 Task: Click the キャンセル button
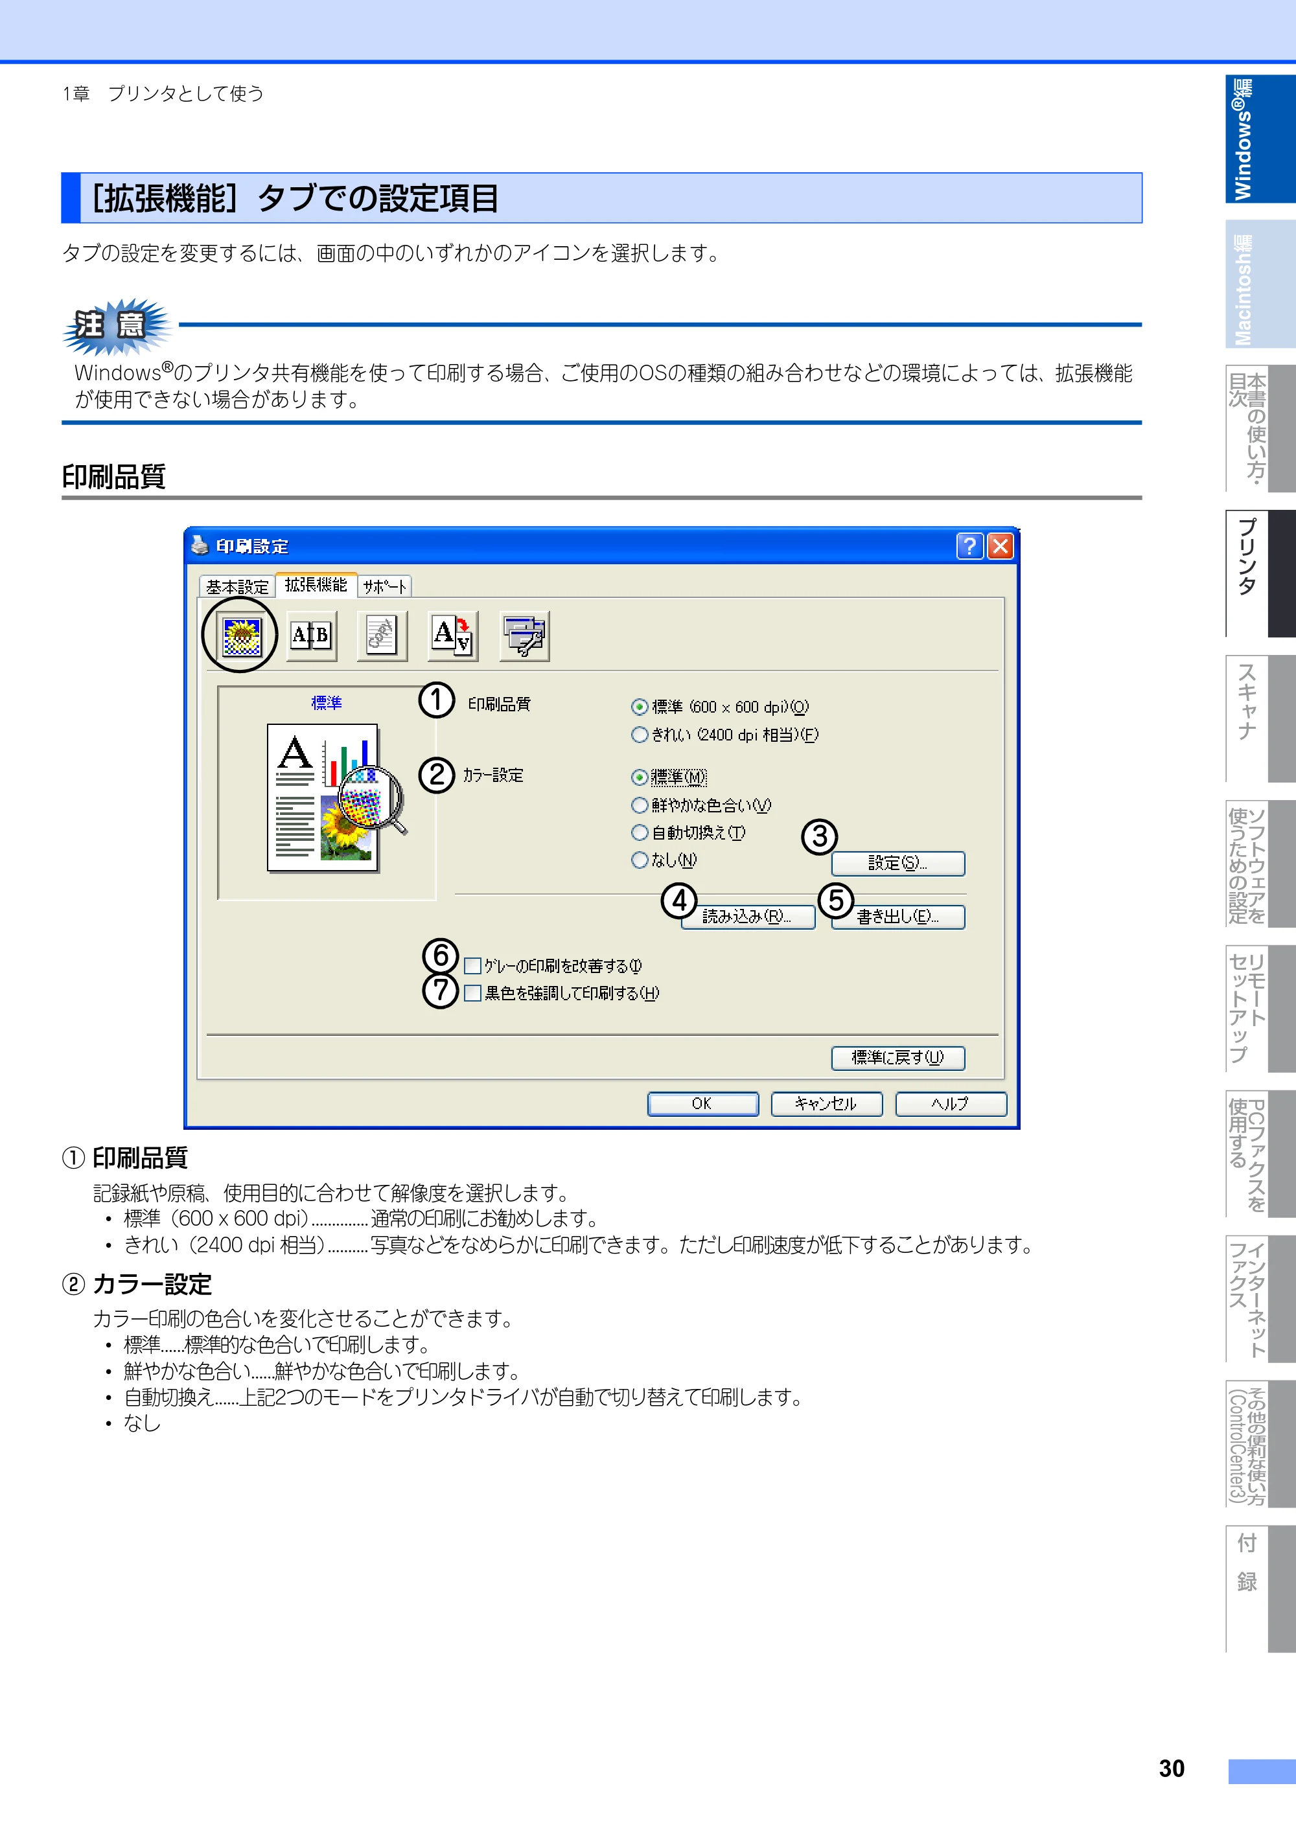[x=826, y=1104]
